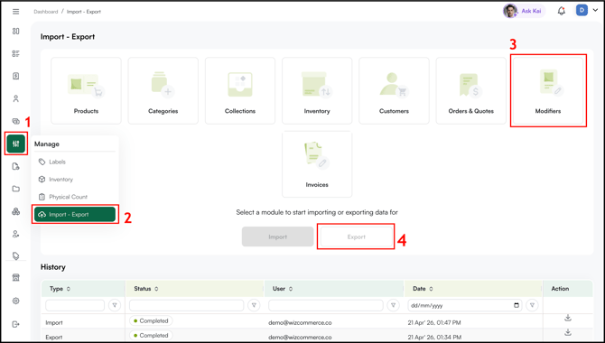Select the Orders & Quotes module card
Image resolution: width=605 pixels, height=343 pixels.
pos(470,90)
